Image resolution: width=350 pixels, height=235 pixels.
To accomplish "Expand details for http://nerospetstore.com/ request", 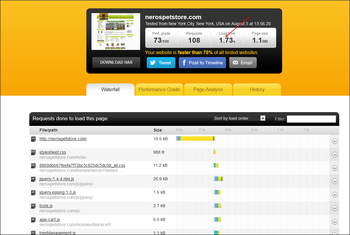I will point(334,141).
